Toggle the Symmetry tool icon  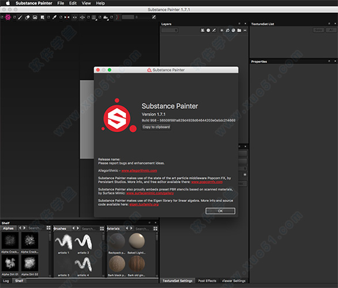click(x=67, y=17)
